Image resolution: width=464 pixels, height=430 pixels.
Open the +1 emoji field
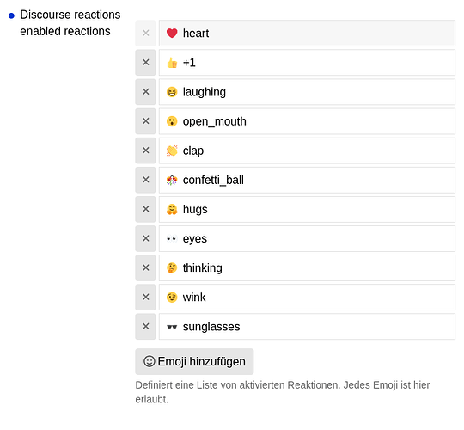pyautogui.click(x=307, y=63)
